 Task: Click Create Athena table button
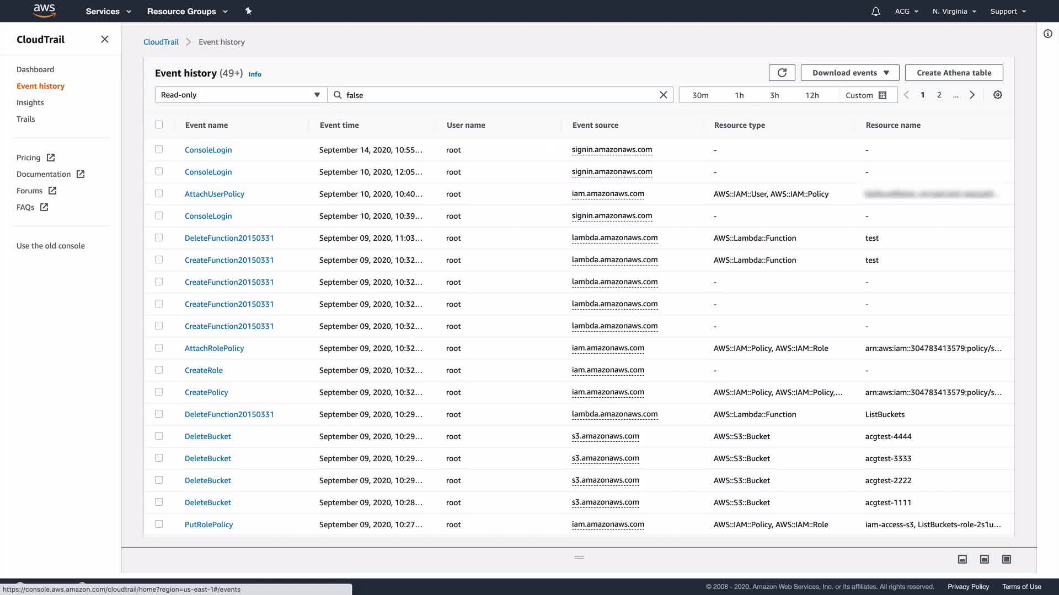(954, 73)
